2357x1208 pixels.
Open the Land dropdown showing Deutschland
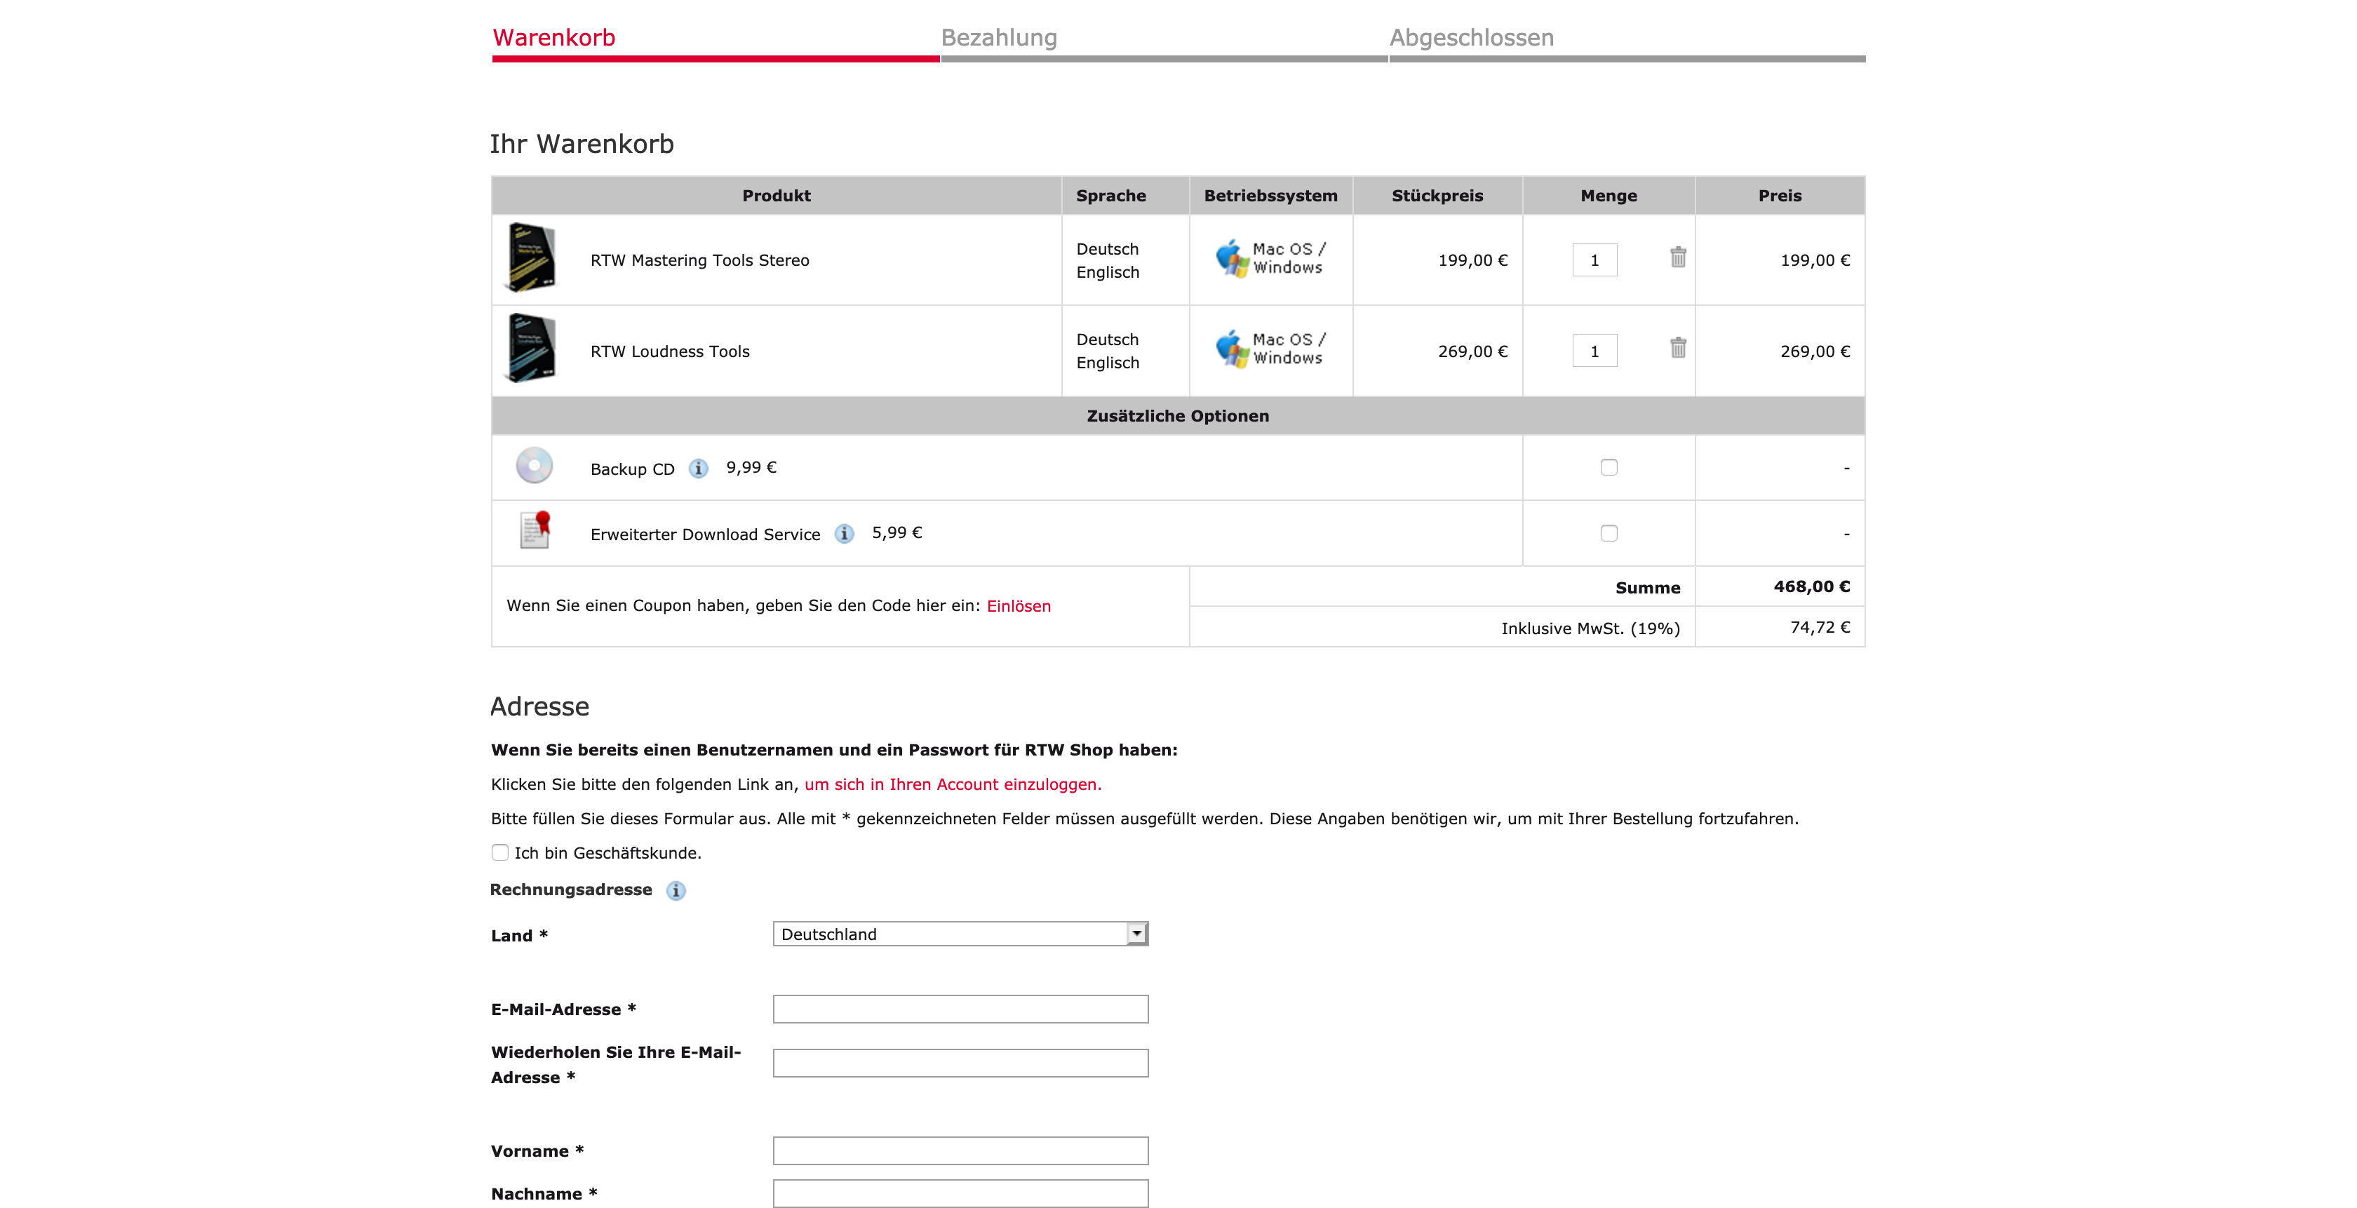(960, 934)
